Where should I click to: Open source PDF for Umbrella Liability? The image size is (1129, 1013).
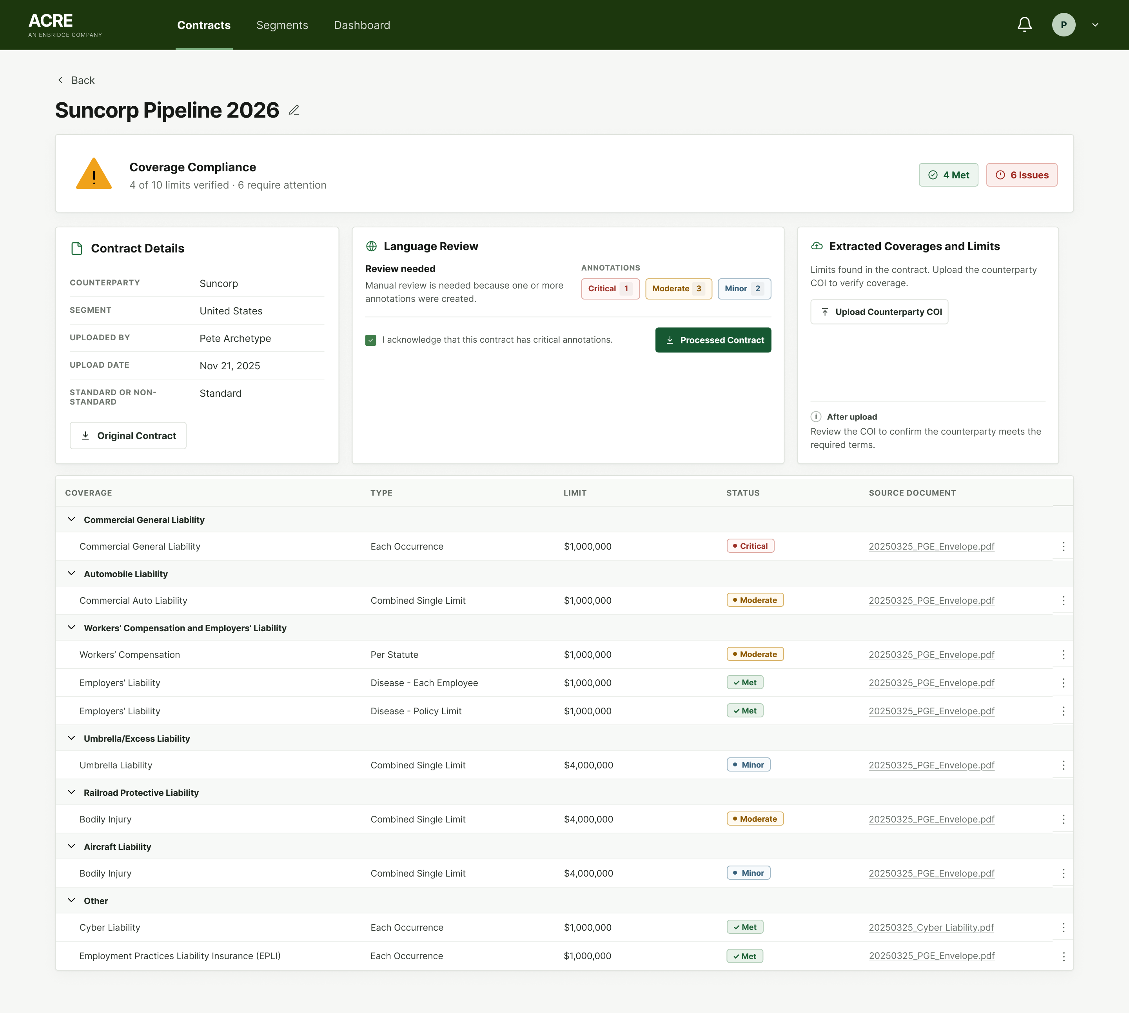(x=931, y=765)
